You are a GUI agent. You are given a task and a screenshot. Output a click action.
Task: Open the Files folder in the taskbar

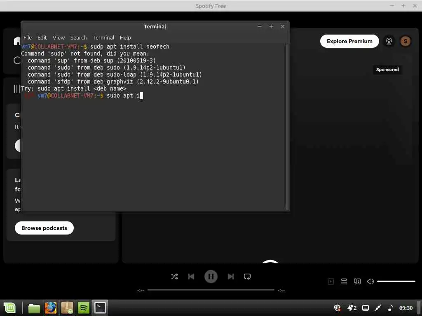[34, 308]
